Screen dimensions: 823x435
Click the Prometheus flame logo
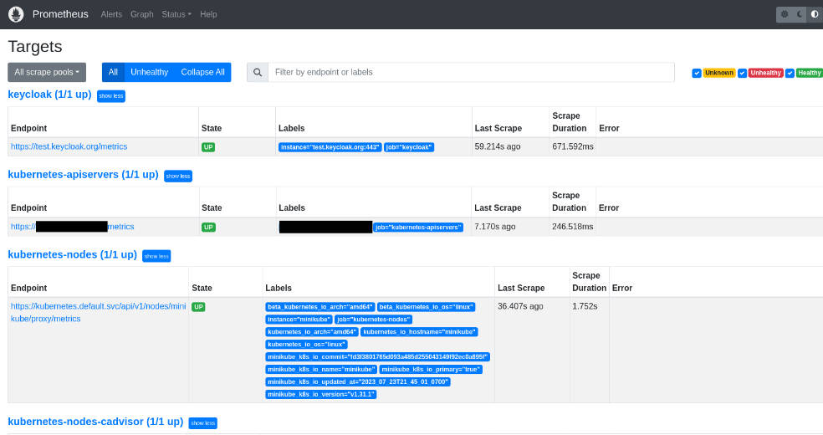[x=16, y=14]
